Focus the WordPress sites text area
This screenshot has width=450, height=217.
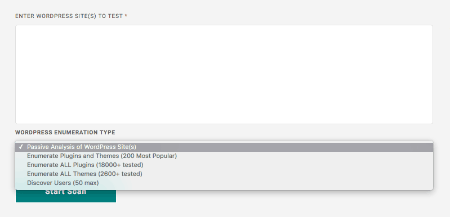click(x=224, y=74)
